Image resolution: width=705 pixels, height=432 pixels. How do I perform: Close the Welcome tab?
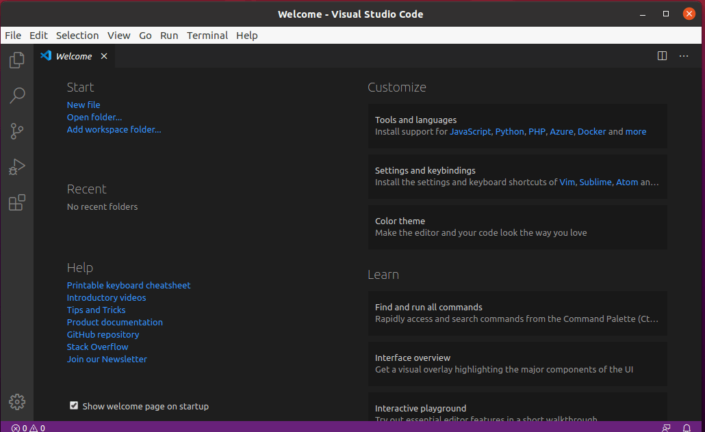click(x=103, y=56)
